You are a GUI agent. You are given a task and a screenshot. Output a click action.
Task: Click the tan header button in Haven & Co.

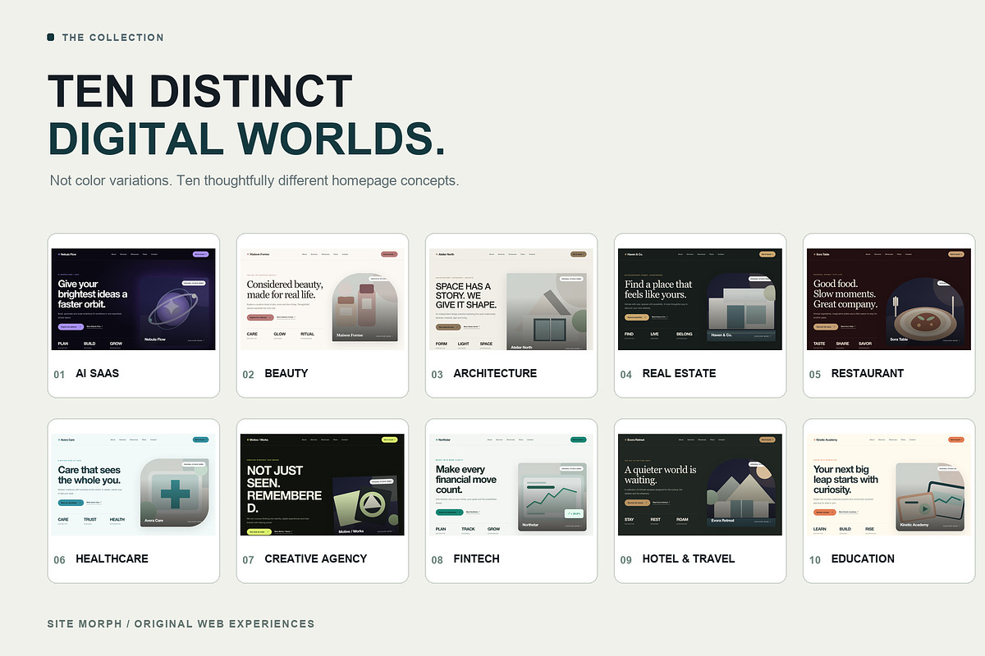click(768, 254)
